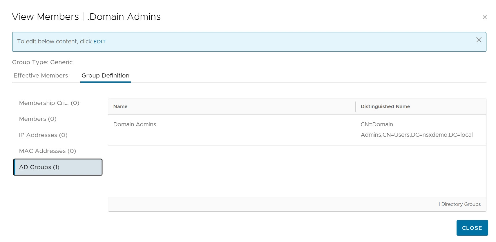496x242 pixels.
Task: Select the Domain Admins row name
Action: 135,124
